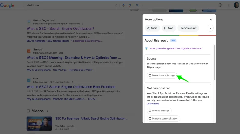The image size is (240, 134).
Task: Open SEO For Beginners video title link
Action: (92, 119)
